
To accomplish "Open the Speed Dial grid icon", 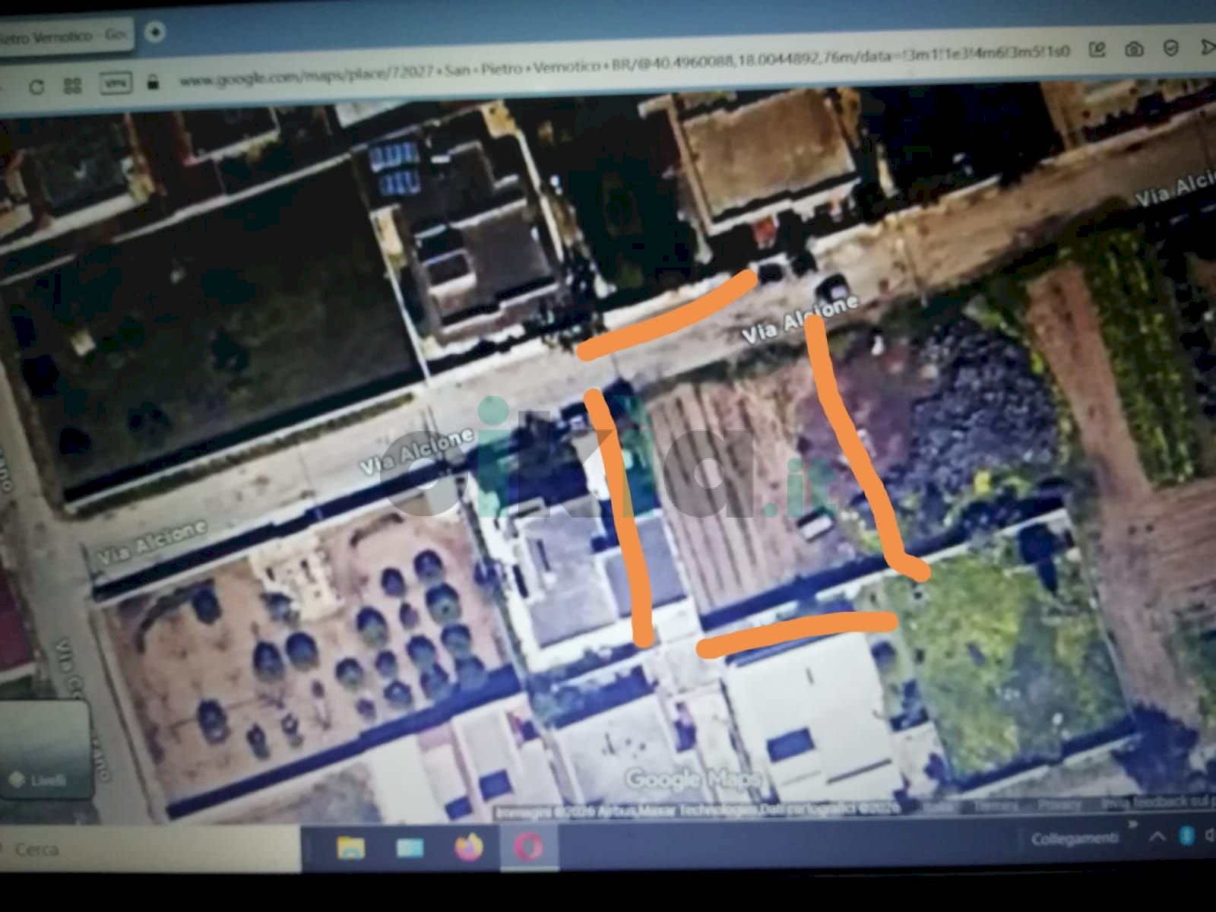I will (x=72, y=85).
